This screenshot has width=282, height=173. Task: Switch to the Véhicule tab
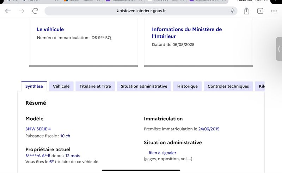(61, 86)
